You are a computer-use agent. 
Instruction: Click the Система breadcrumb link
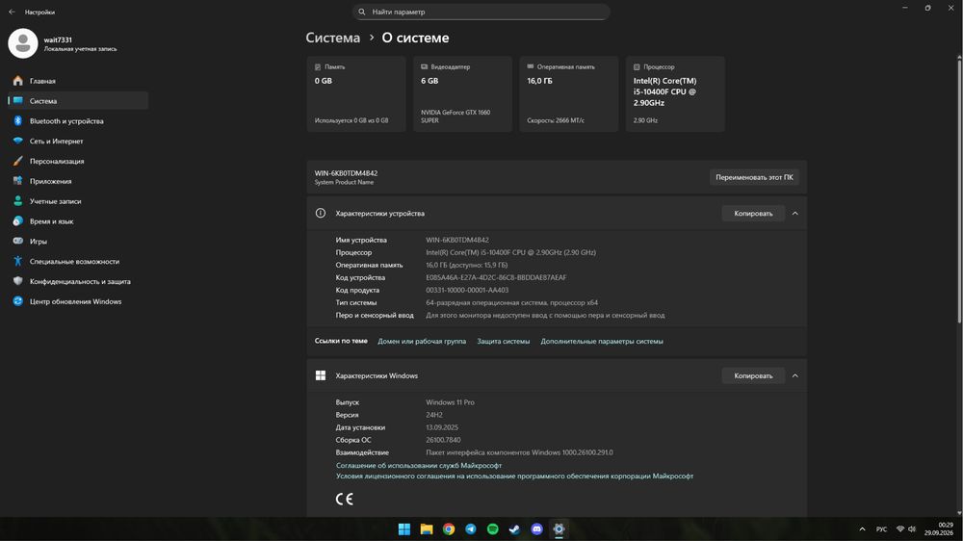point(333,38)
